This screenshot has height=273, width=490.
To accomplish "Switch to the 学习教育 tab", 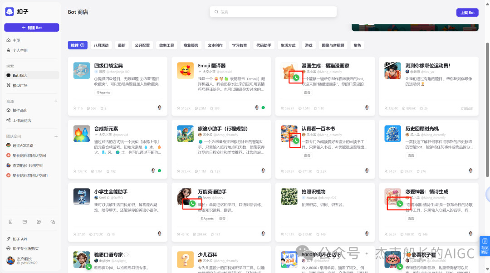I will click(x=240, y=45).
